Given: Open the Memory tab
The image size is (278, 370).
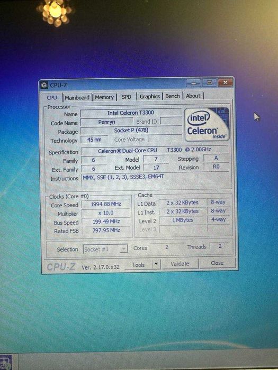Looking at the screenshot, I should (104, 97).
